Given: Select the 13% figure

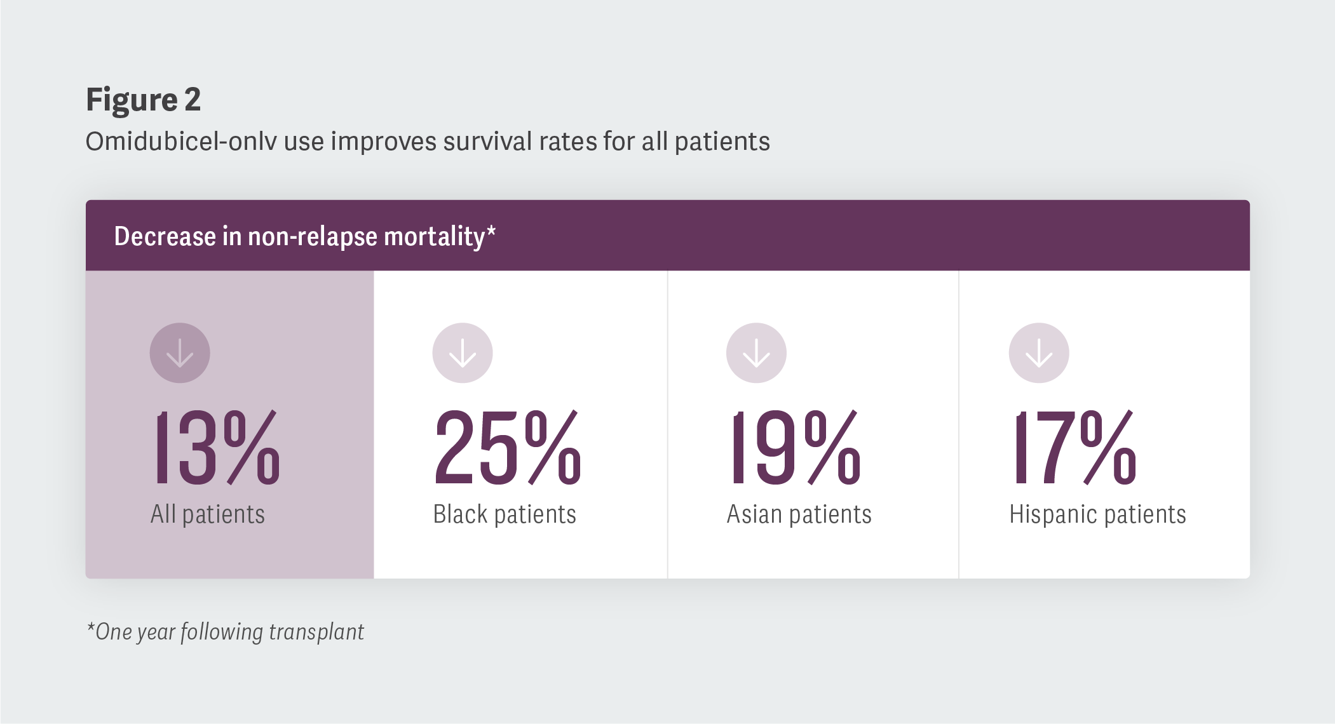Looking at the screenshot, I should pyautogui.click(x=215, y=448).
